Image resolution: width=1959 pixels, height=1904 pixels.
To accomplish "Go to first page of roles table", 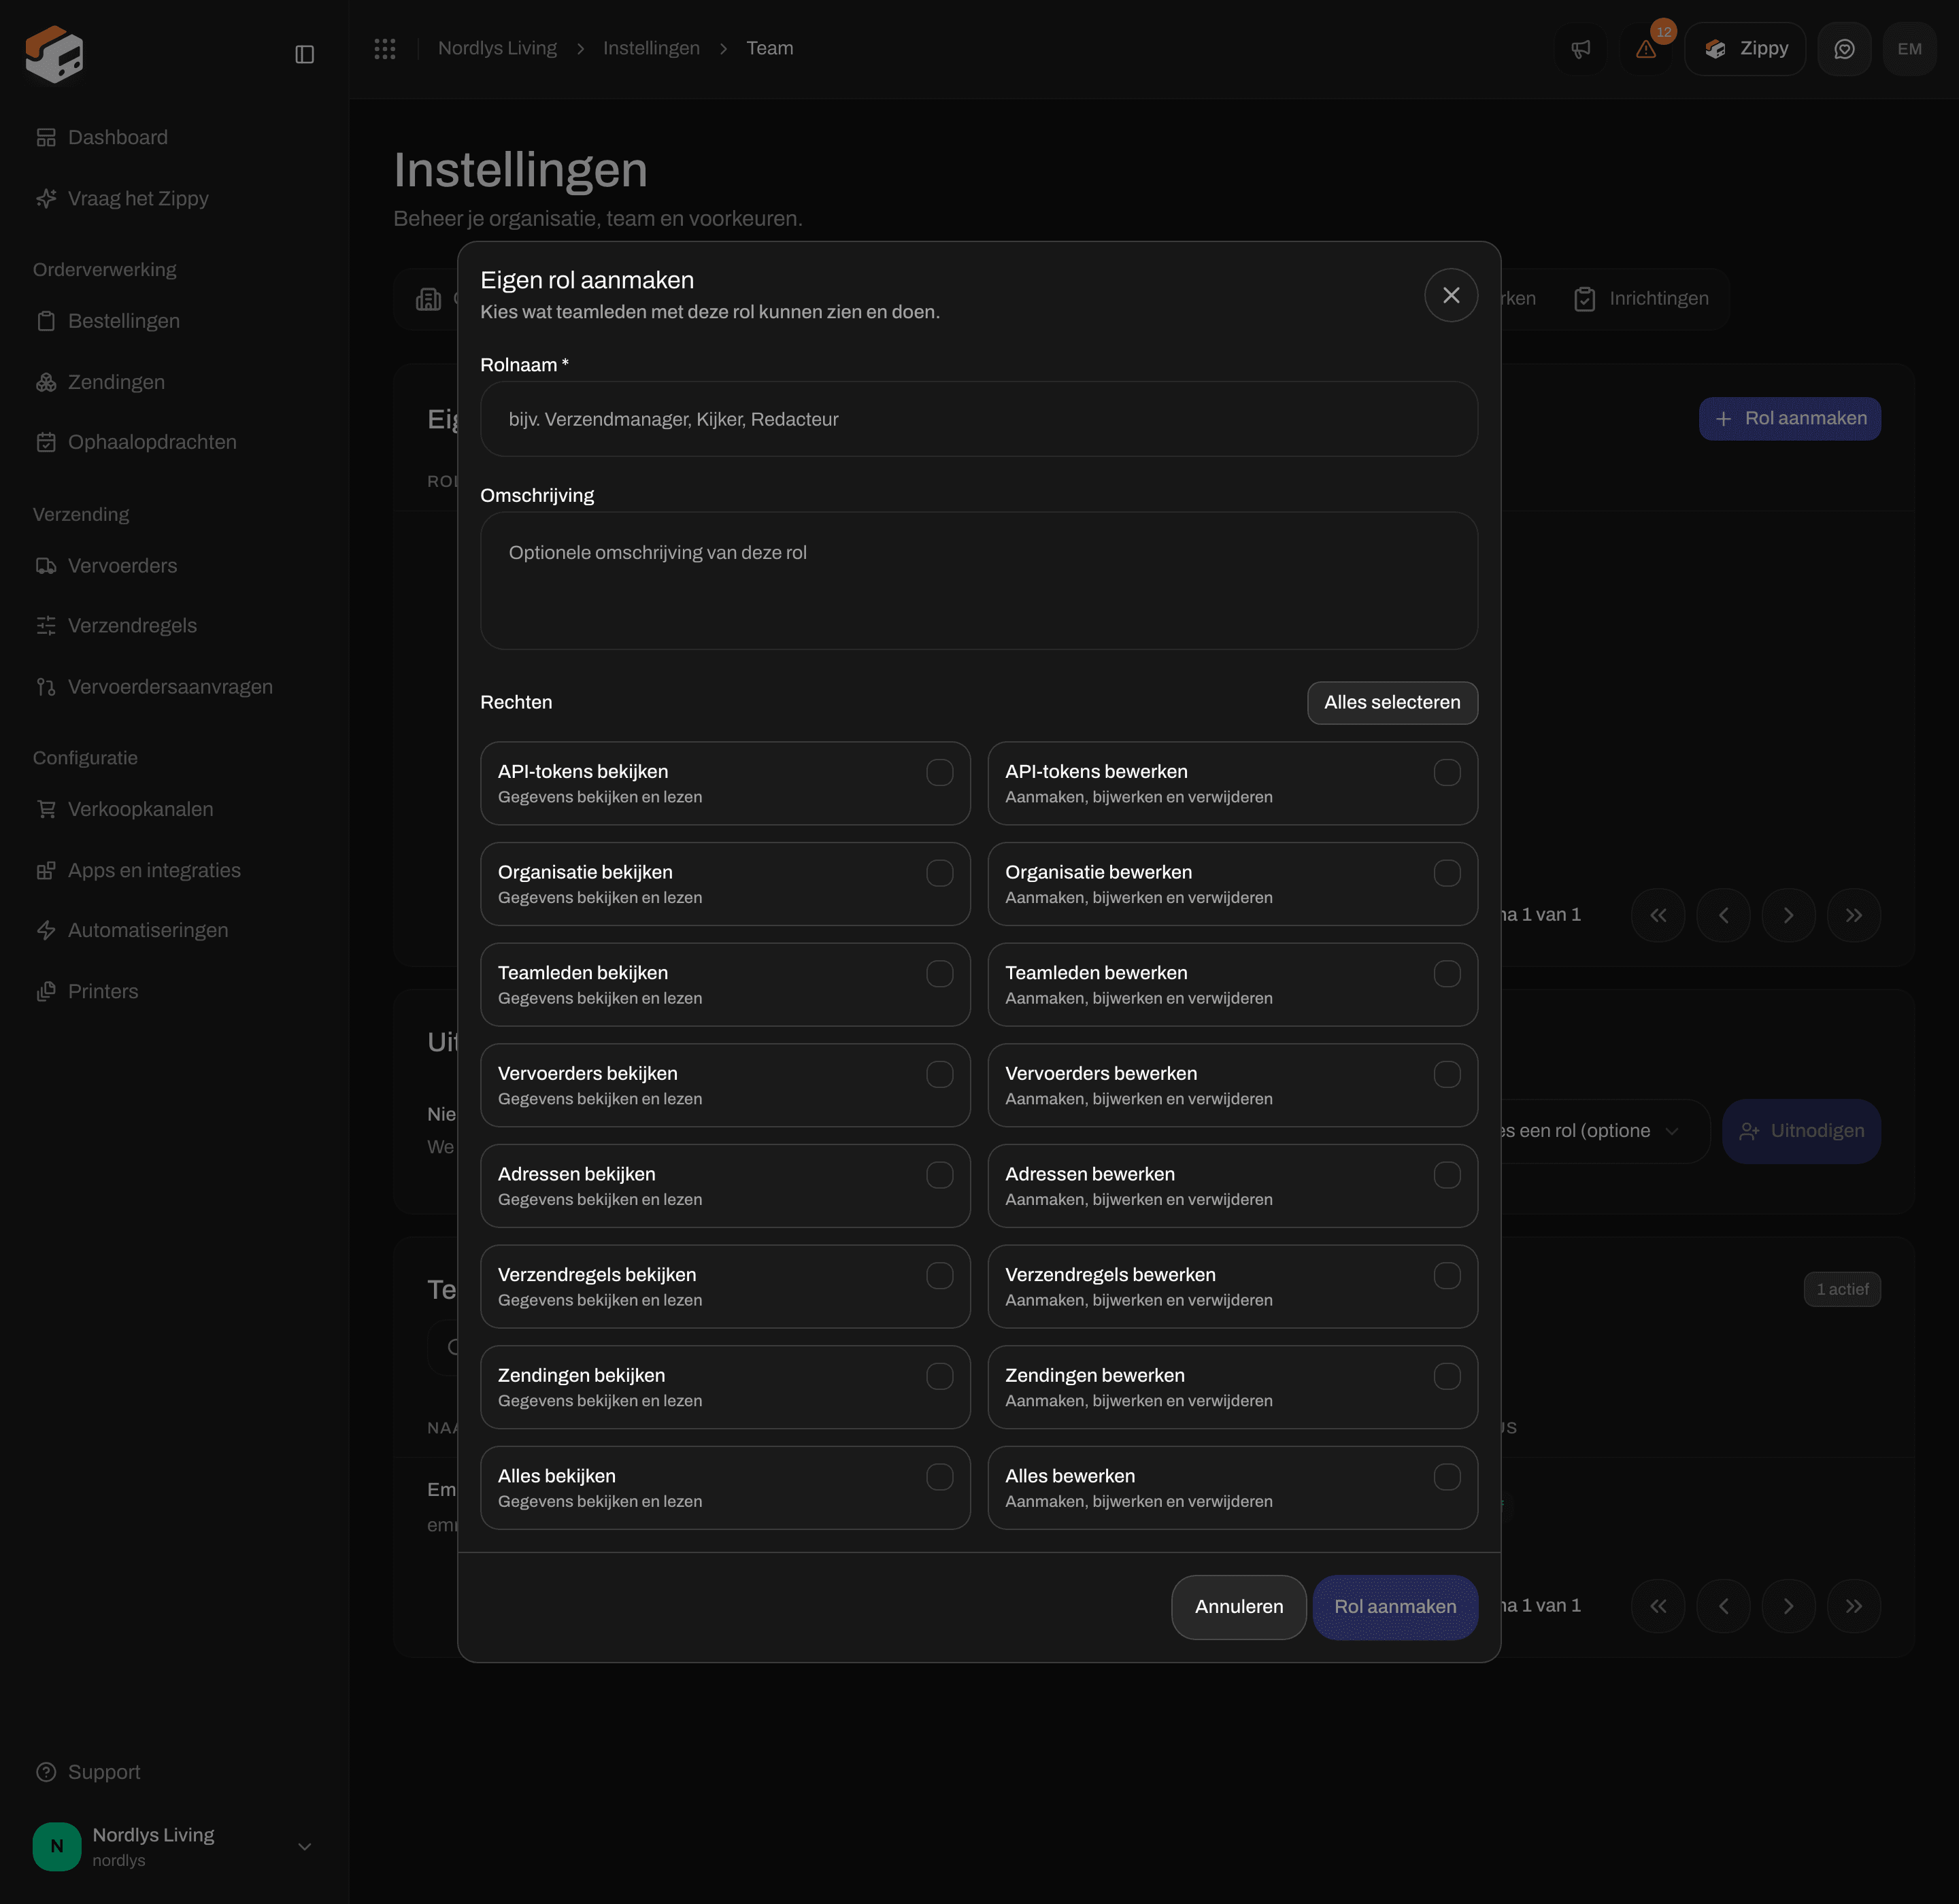I will click(x=1658, y=915).
